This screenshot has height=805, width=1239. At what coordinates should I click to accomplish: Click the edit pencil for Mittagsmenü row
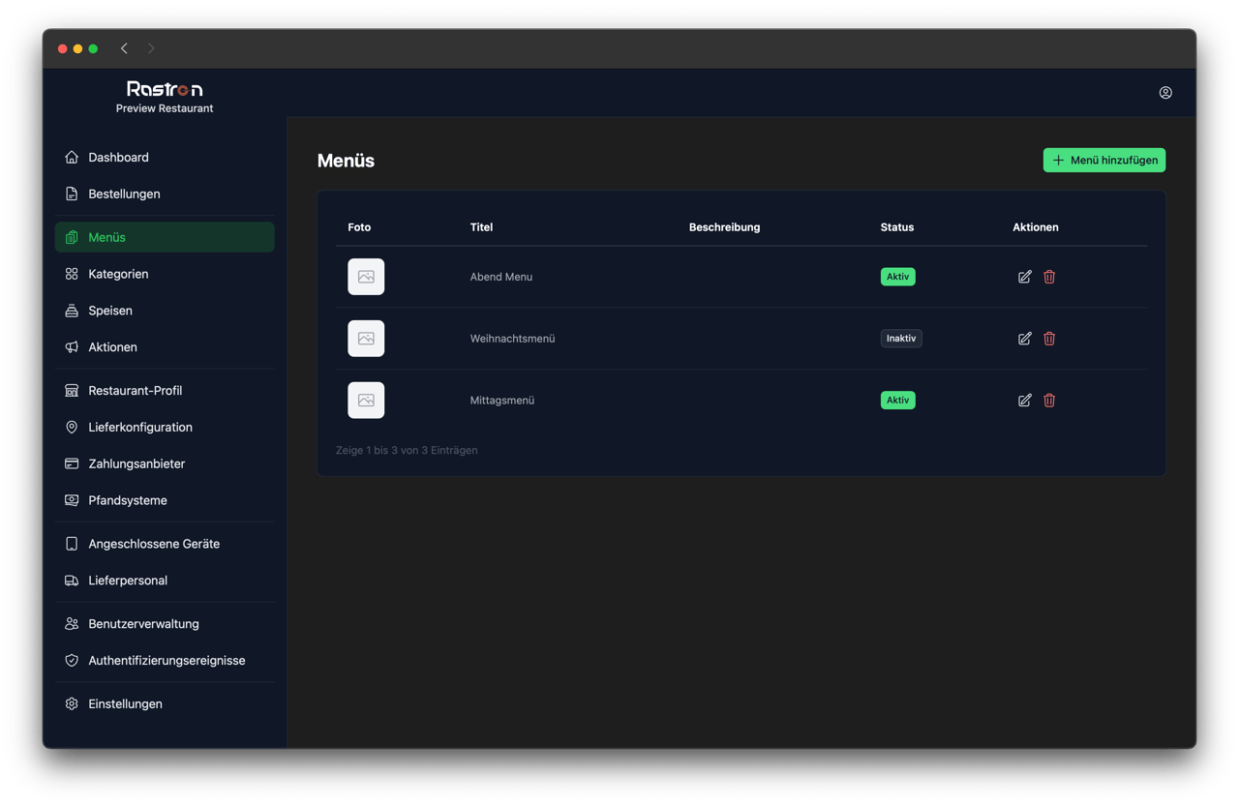pos(1024,401)
